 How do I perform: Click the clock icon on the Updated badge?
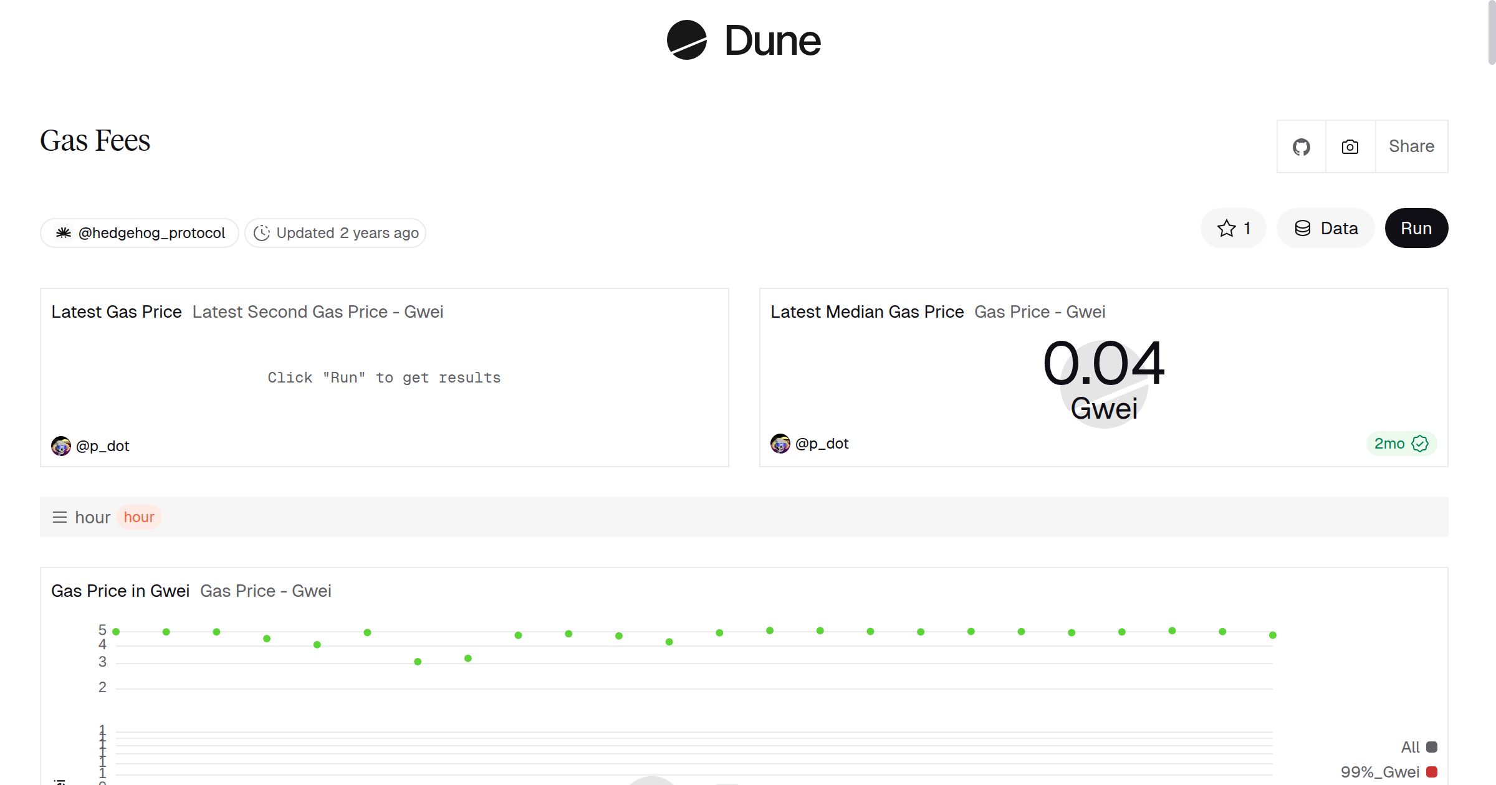262,232
